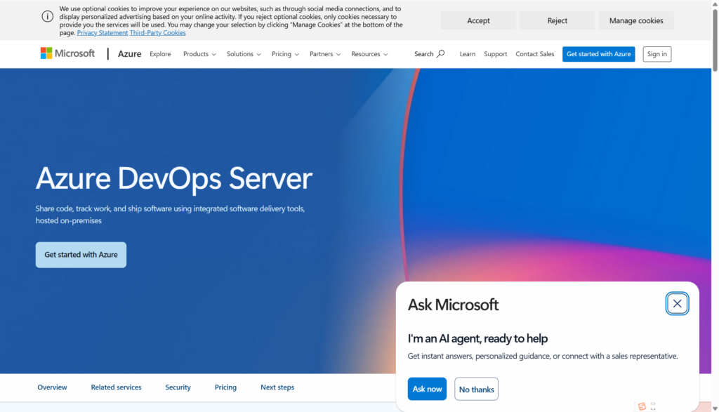Open the Learn link
The width and height of the screenshot is (719, 412).
click(x=467, y=54)
